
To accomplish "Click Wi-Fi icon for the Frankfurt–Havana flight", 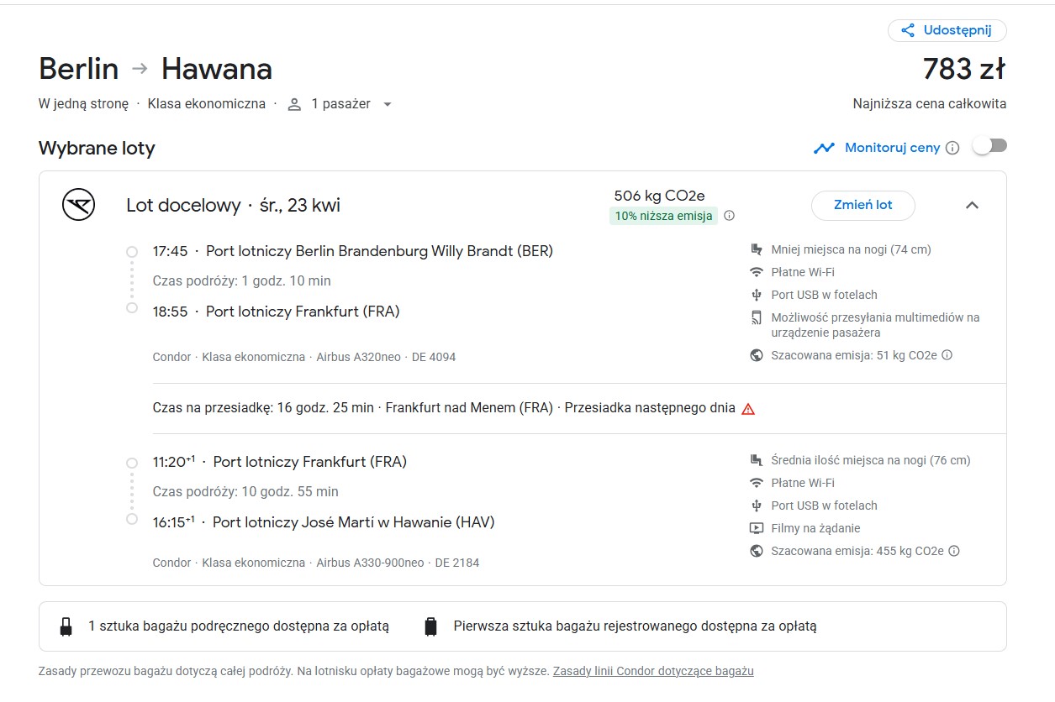I will click(757, 483).
